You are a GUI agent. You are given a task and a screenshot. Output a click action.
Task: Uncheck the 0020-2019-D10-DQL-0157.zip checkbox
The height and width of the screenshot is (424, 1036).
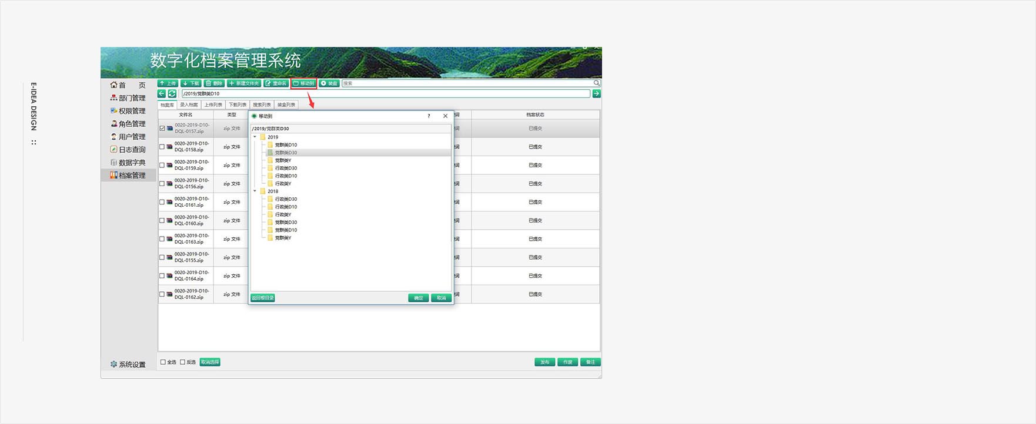tap(162, 128)
